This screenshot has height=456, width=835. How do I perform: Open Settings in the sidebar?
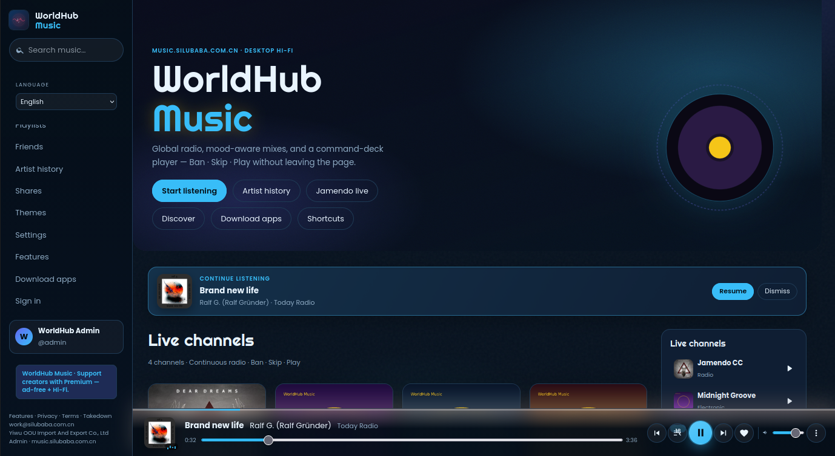coord(31,235)
